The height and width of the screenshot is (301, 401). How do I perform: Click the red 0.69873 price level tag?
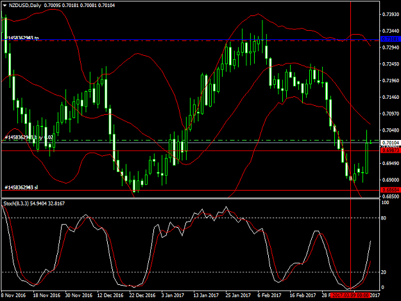click(x=390, y=150)
